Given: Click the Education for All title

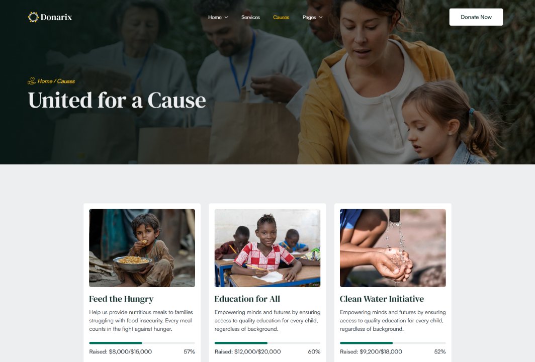Looking at the screenshot, I should (x=247, y=299).
